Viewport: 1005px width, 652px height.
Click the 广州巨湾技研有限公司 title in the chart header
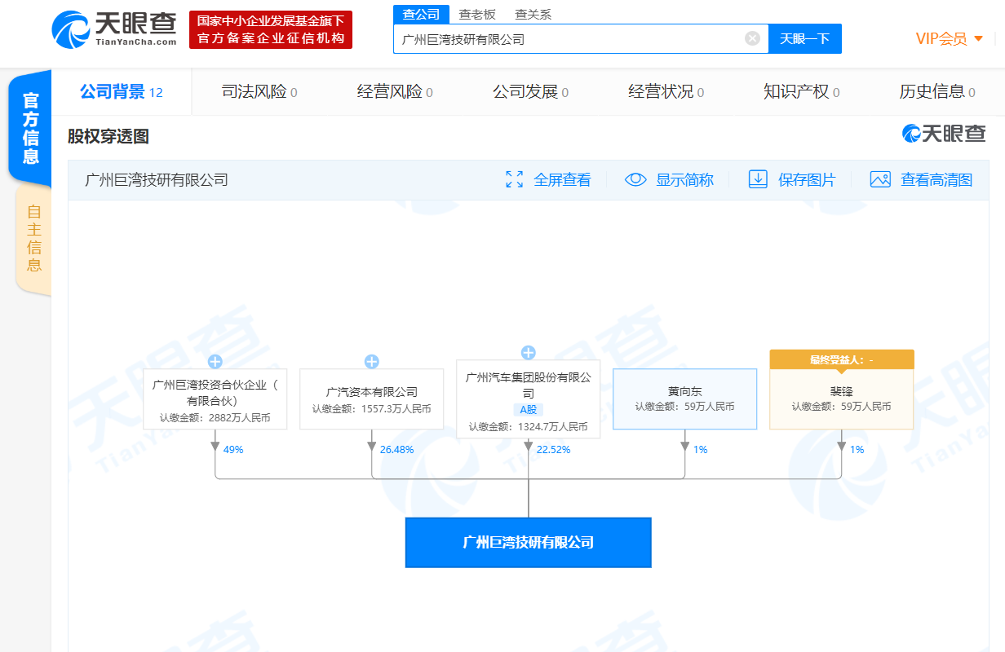pos(157,180)
